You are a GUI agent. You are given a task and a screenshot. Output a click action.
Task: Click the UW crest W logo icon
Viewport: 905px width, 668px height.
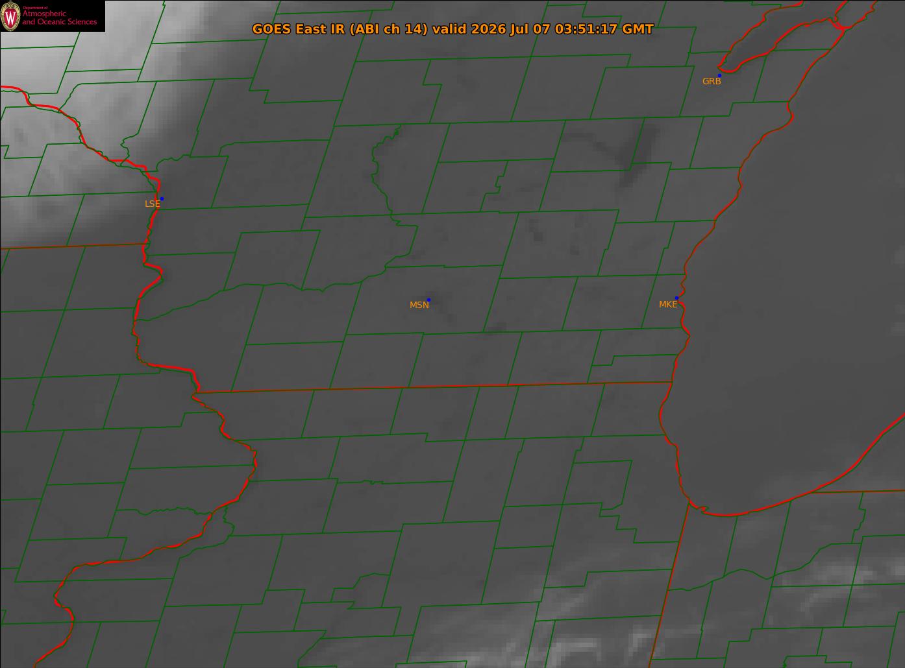pyautogui.click(x=11, y=16)
